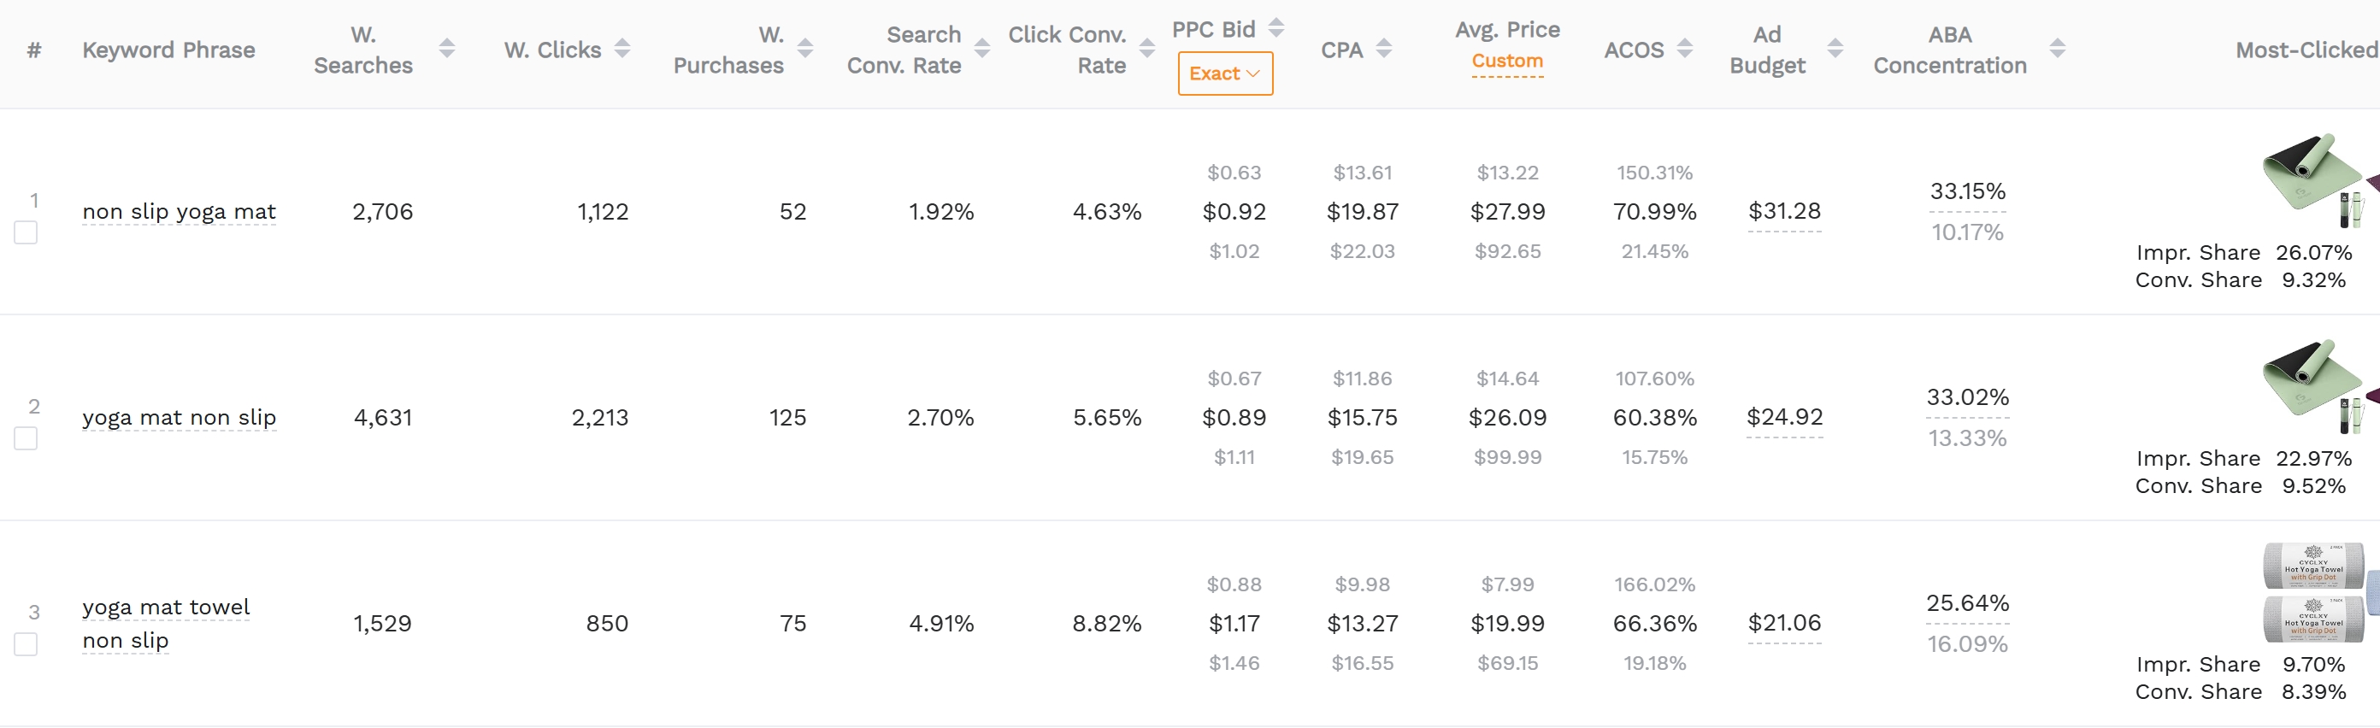Sort the table by W. Purchases

tap(805, 50)
